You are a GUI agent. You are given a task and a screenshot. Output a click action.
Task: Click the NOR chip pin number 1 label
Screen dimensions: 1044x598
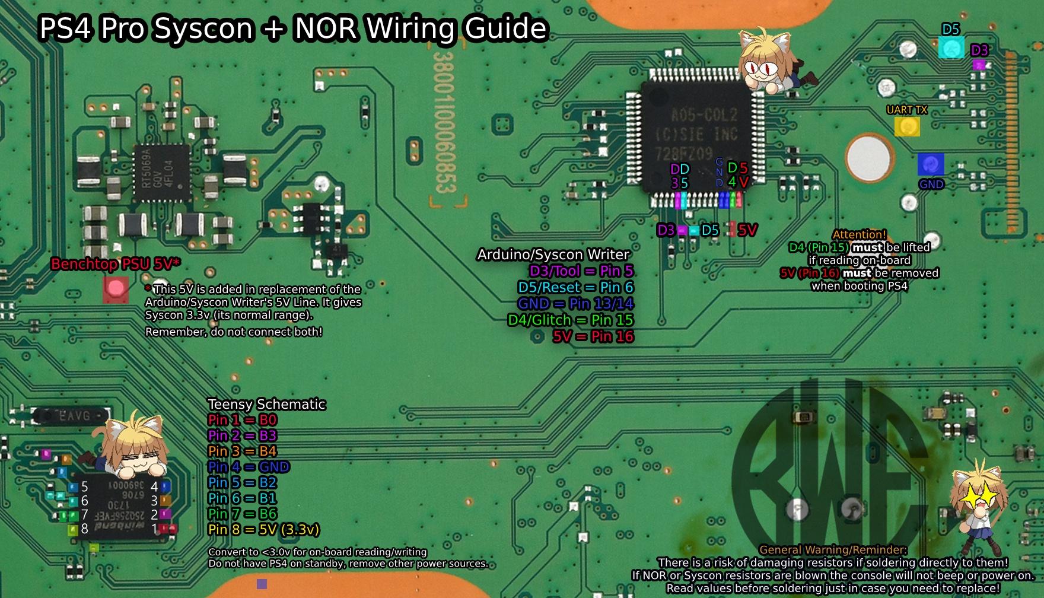(x=155, y=529)
